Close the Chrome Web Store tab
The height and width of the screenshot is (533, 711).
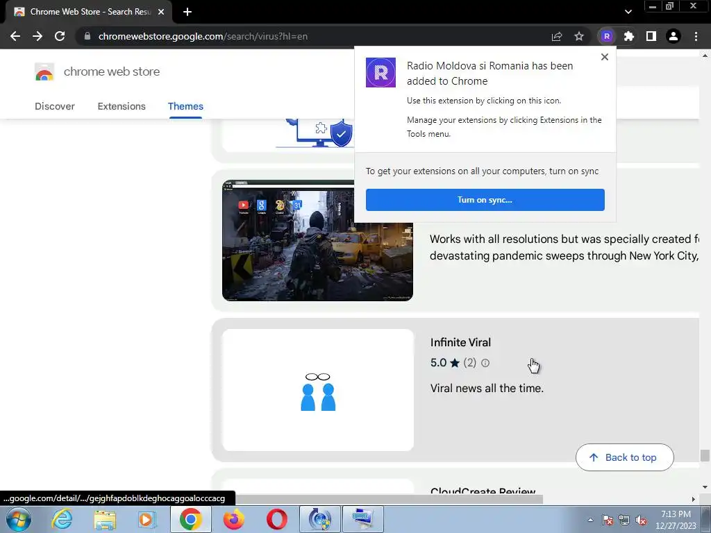(161, 12)
